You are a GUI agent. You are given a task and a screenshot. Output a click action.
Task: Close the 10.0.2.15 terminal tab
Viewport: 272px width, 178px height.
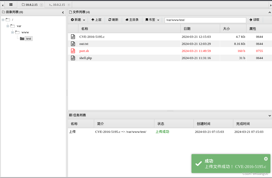tap(69, 5)
